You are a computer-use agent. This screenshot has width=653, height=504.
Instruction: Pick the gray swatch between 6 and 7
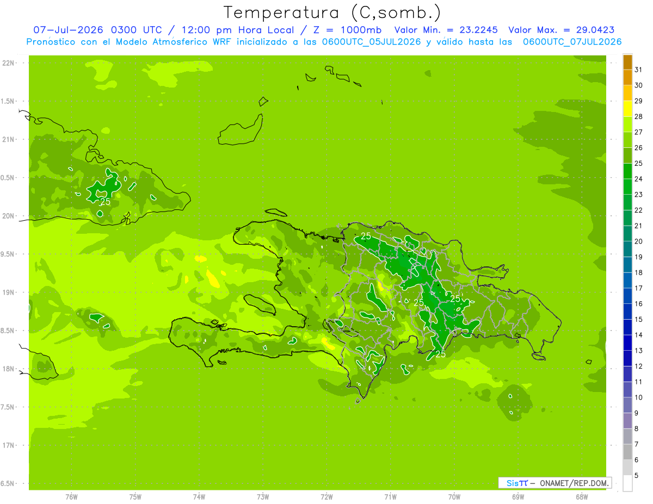tap(627, 452)
